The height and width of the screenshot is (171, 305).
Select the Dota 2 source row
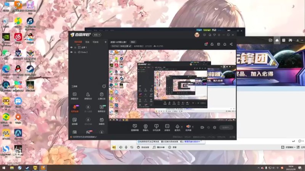pos(89,52)
